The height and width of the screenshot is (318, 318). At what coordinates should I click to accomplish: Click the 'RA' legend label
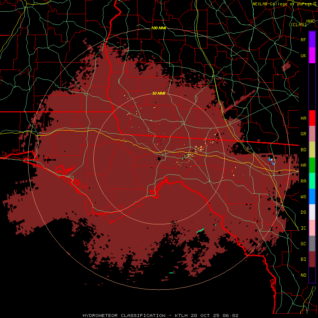coord(303,181)
